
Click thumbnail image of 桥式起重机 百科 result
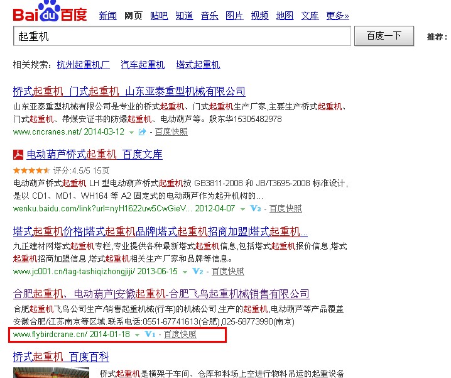[x=52, y=372]
